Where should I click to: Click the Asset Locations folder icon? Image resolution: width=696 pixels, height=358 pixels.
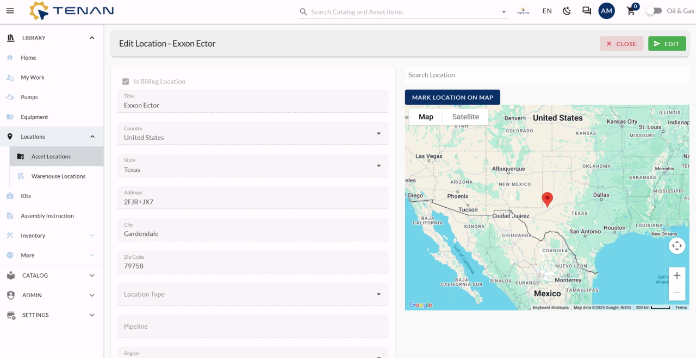pyautogui.click(x=21, y=157)
